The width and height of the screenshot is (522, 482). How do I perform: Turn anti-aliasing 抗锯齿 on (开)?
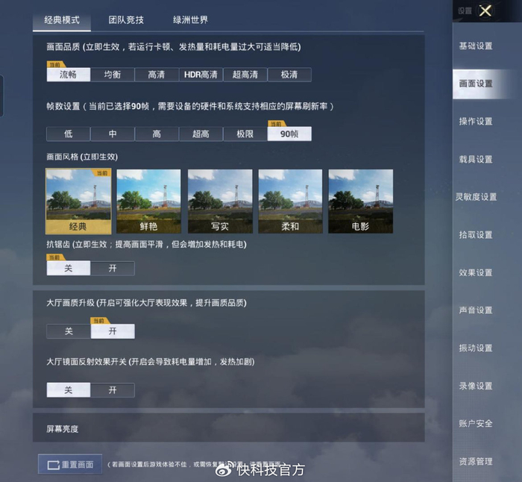(x=113, y=268)
